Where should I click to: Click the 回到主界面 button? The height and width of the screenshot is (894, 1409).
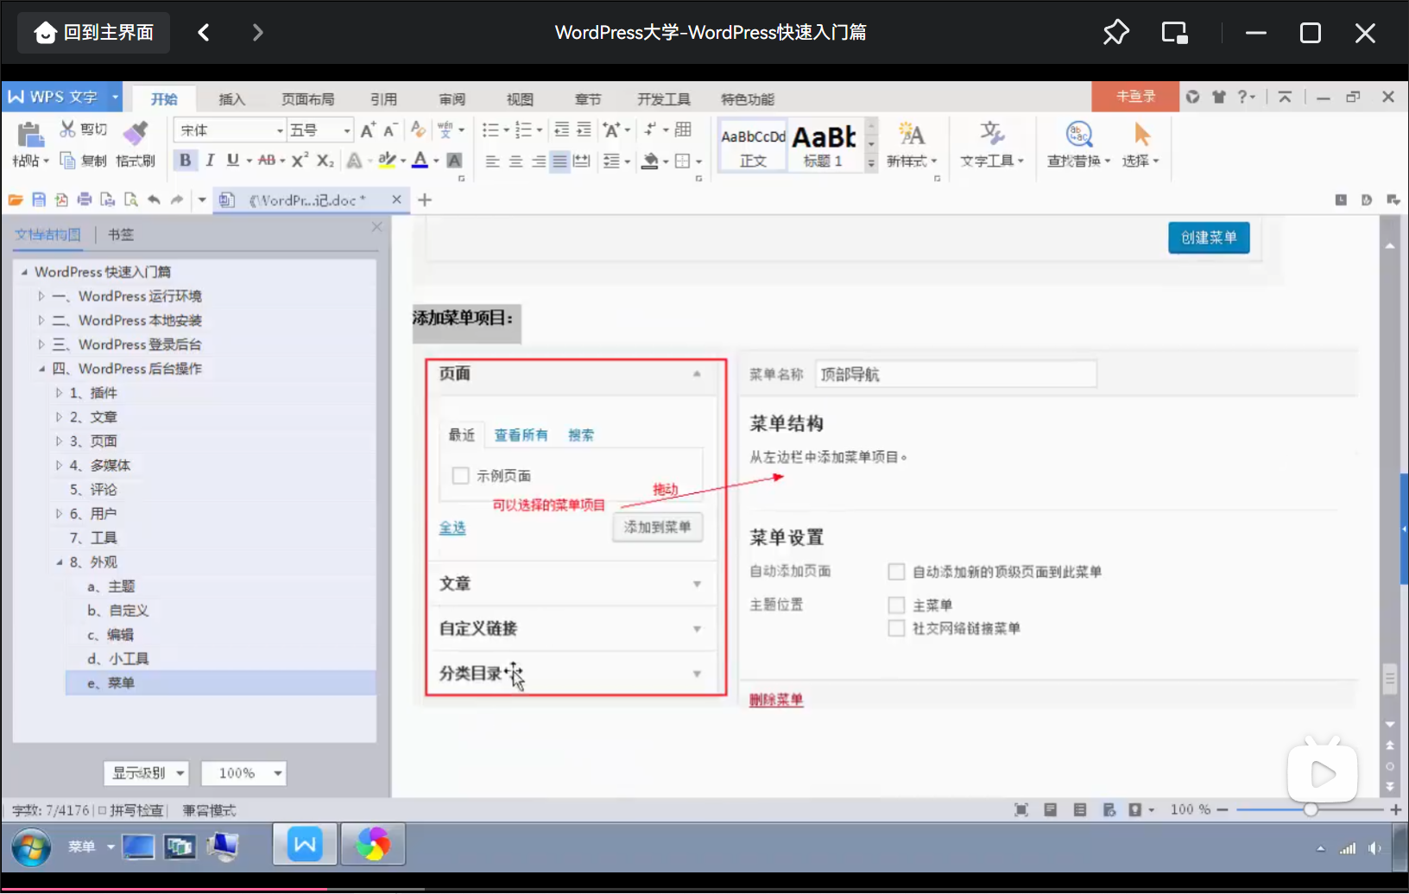94,33
